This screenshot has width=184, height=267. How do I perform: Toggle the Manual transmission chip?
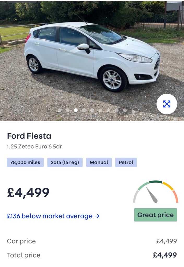(x=99, y=162)
